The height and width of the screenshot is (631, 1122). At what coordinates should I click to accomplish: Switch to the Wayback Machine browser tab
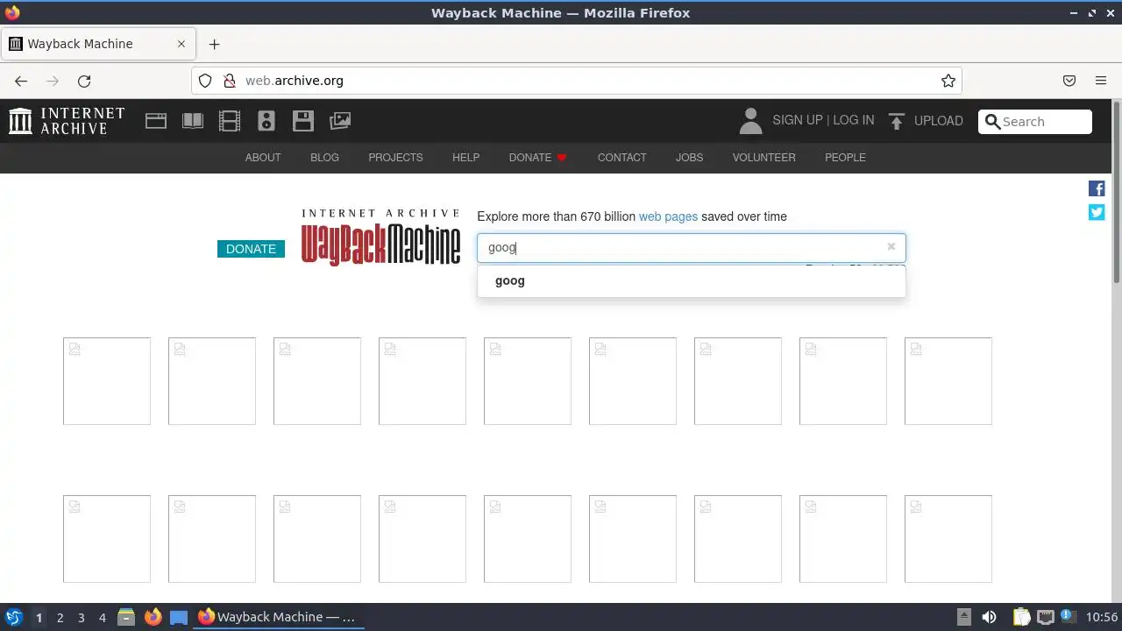tap(98, 44)
